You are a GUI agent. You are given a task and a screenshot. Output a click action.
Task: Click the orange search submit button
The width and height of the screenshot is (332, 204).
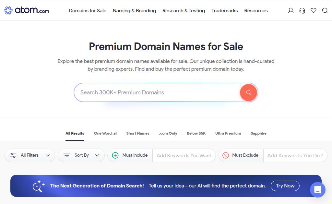point(248,92)
